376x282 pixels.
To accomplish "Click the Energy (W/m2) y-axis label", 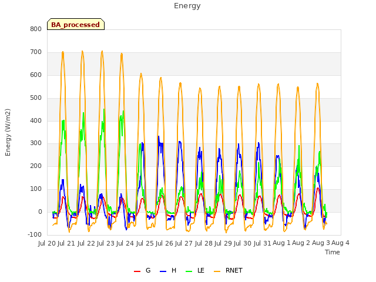I will [8, 132].
